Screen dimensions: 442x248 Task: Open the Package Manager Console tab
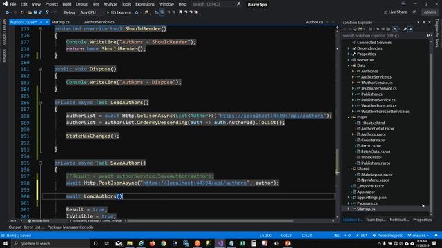[x=70, y=227]
